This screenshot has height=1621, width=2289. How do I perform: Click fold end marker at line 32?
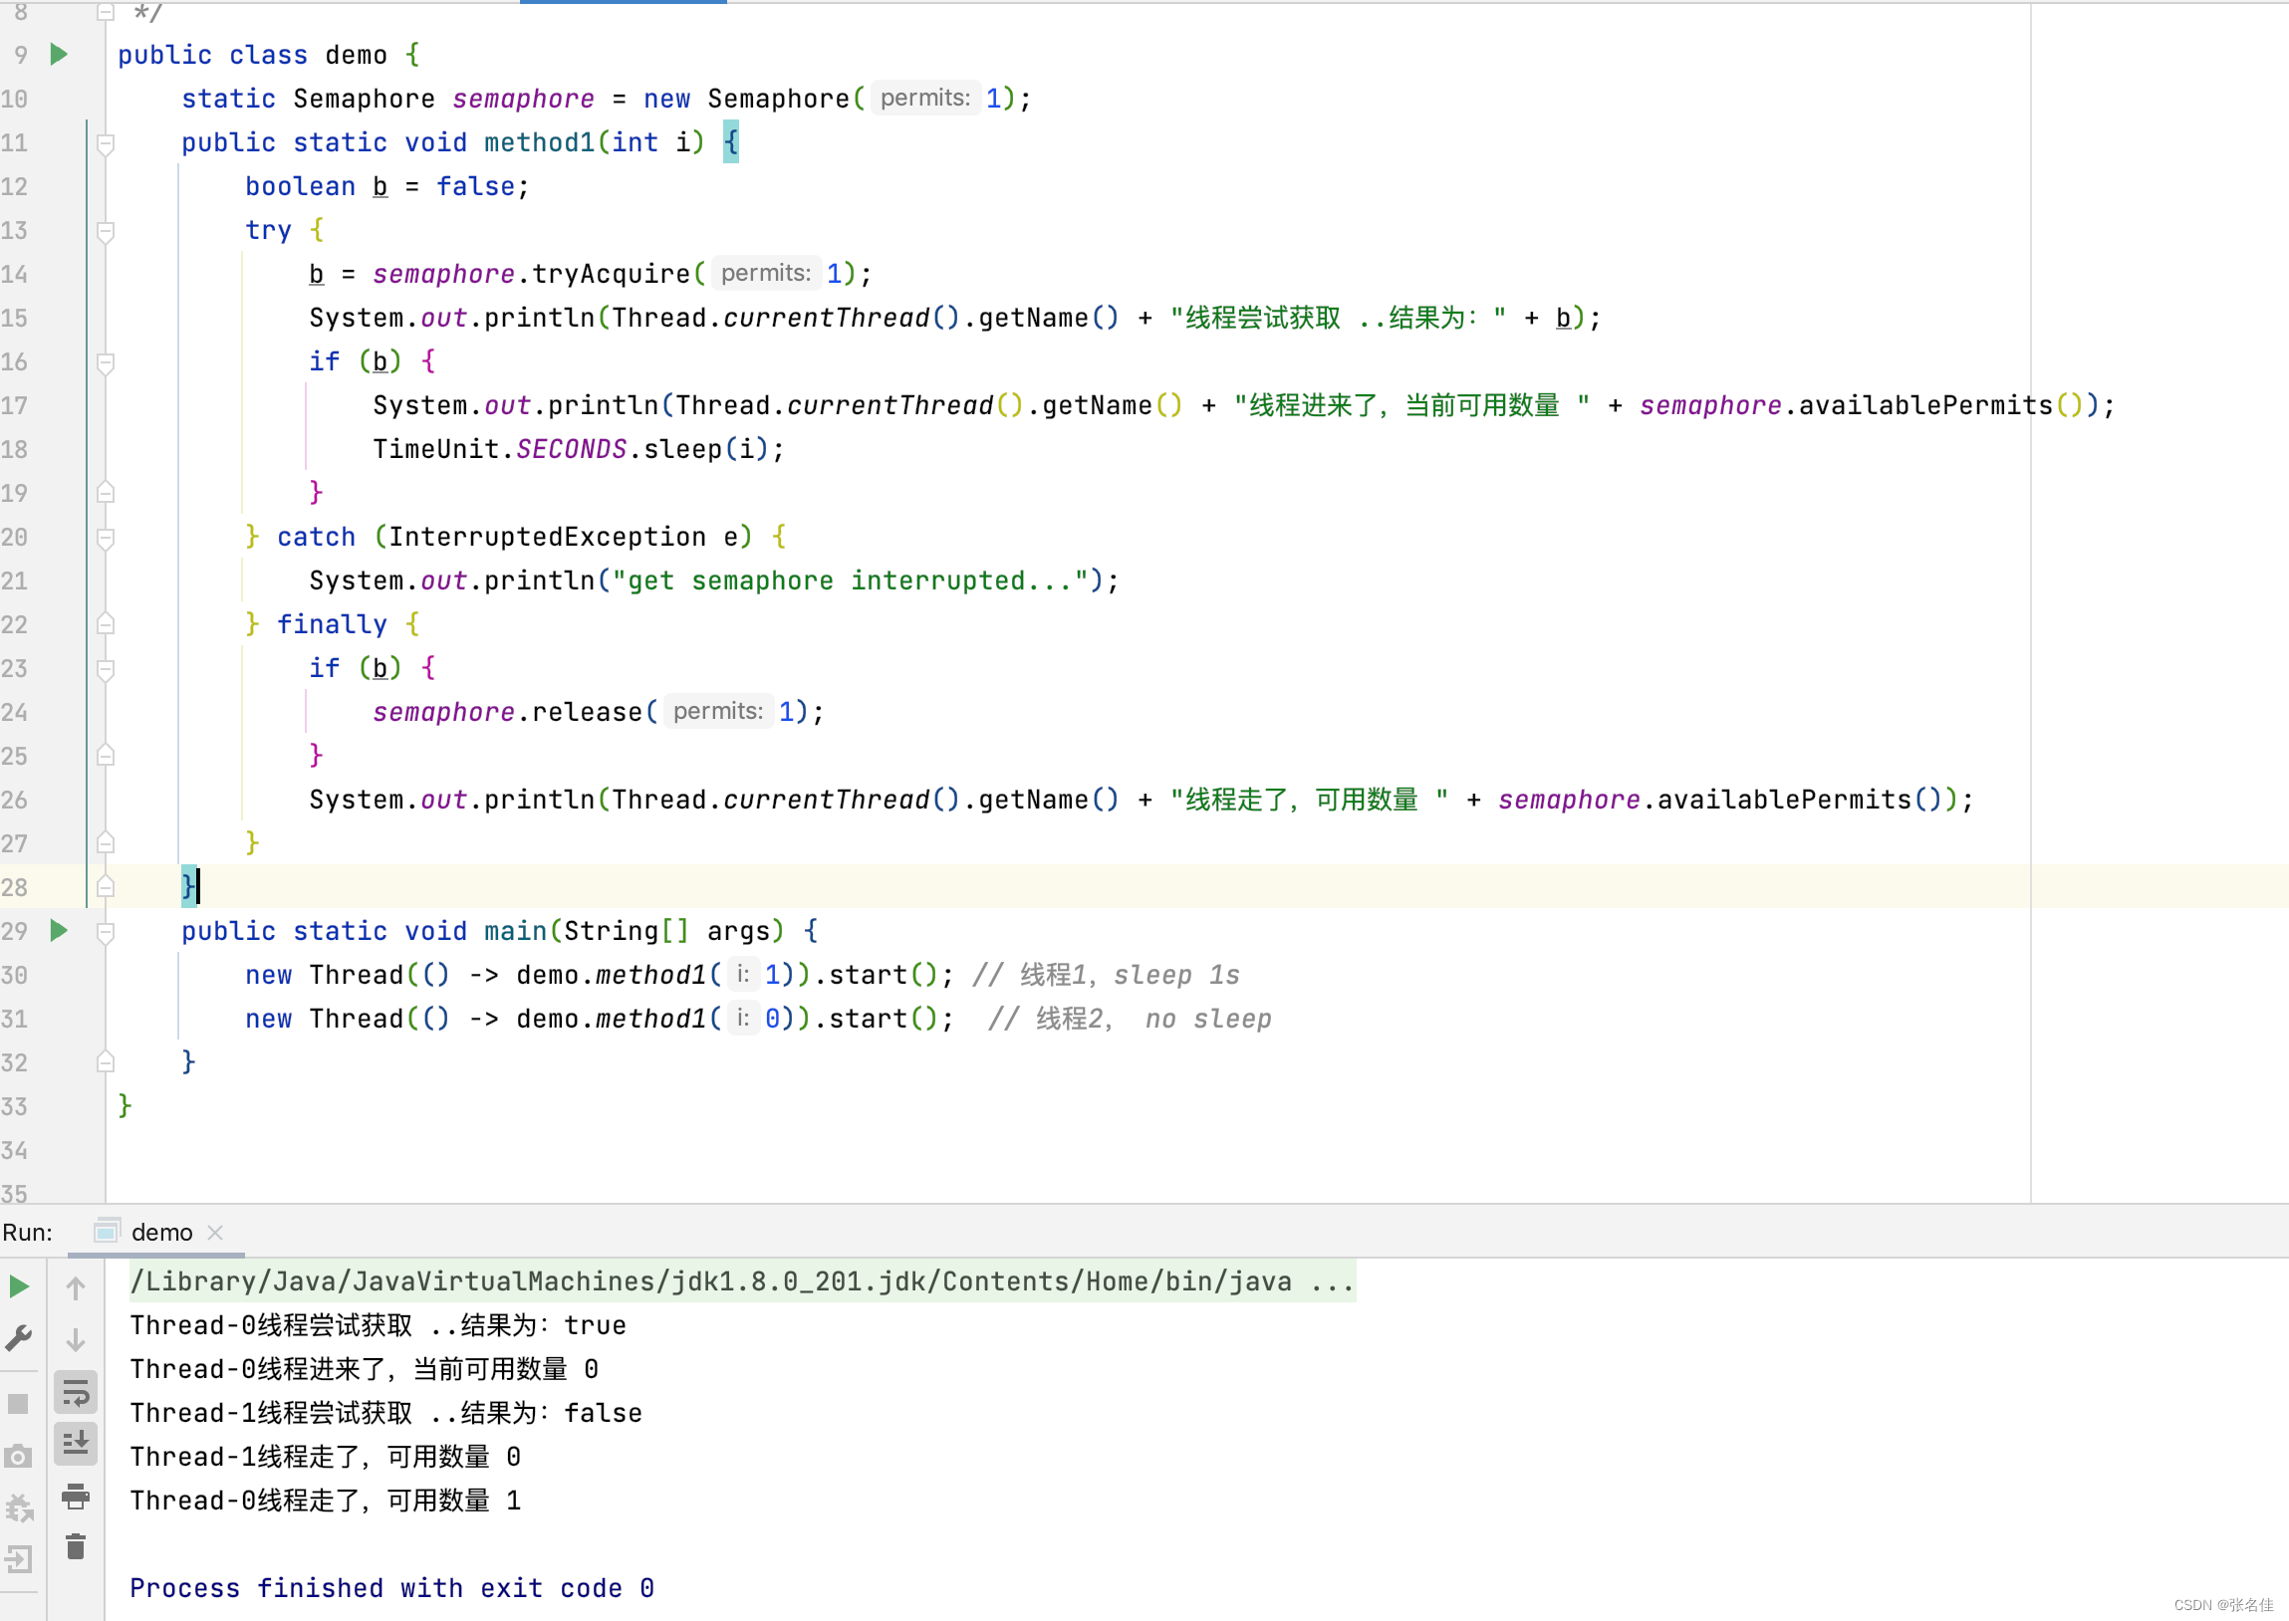click(x=105, y=1062)
